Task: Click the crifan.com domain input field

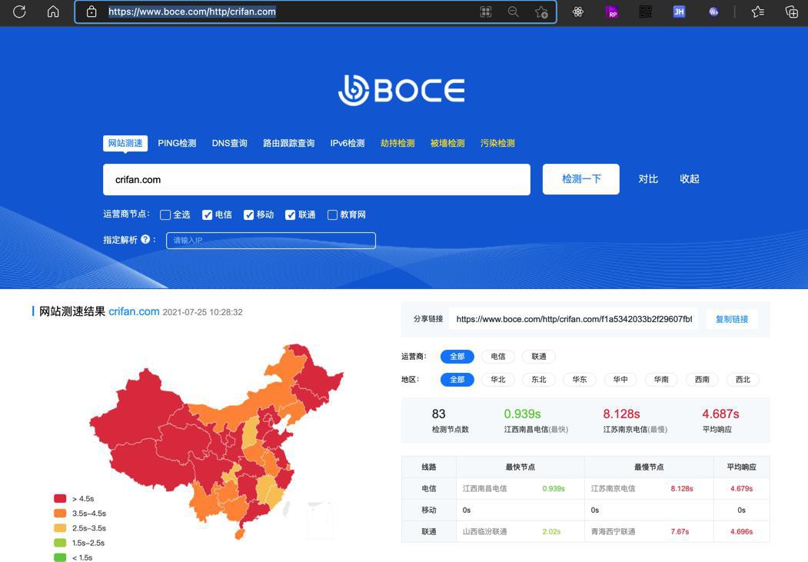Action: coord(317,180)
